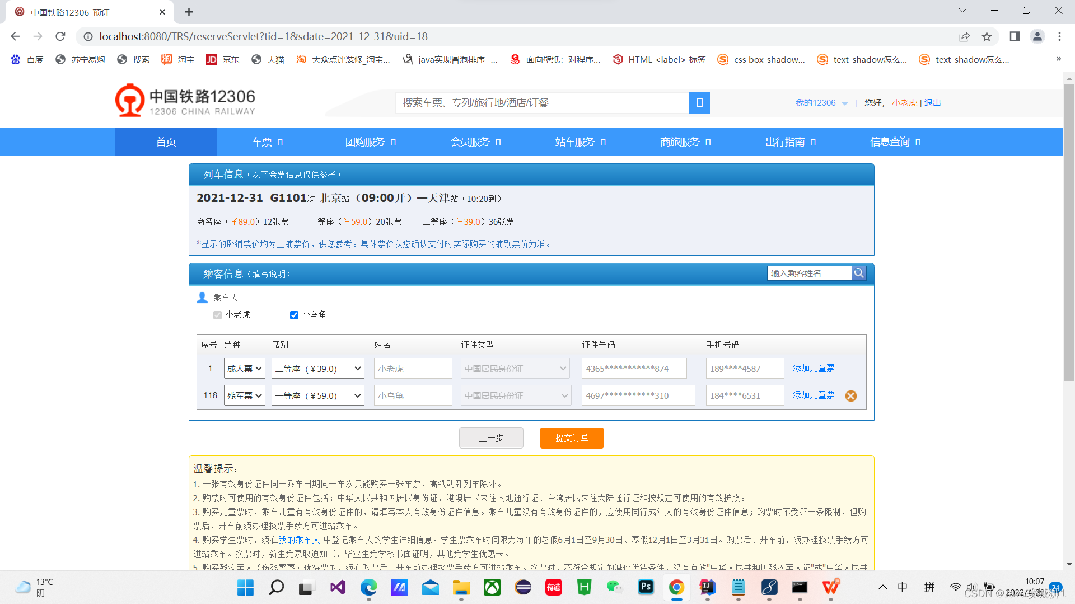Reload the page with the refresh icon
This screenshot has width=1075, height=604.
point(60,36)
